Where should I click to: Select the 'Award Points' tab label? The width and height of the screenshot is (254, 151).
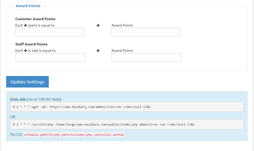(28, 6)
